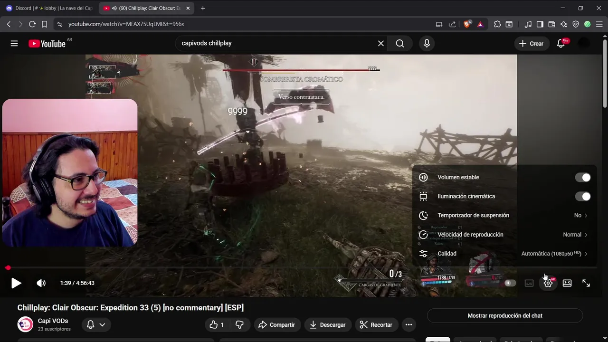This screenshot has width=608, height=342.
Task: Open site settings icon in address bar
Action: tap(59, 24)
